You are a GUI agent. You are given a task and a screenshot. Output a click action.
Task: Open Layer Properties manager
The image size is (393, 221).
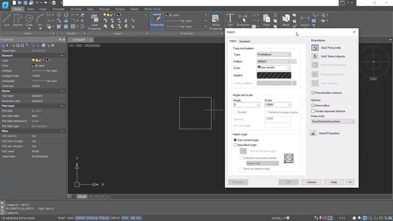[x=95, y=21]
